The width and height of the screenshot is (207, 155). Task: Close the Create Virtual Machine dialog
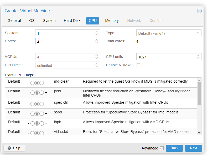(199, 11)
